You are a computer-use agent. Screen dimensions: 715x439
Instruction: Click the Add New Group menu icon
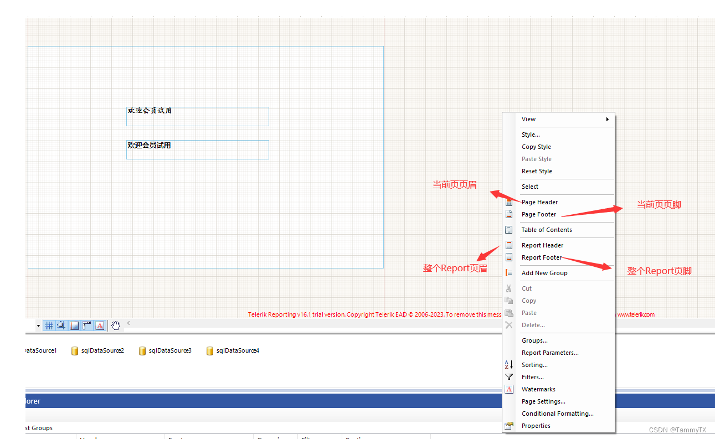509,273
